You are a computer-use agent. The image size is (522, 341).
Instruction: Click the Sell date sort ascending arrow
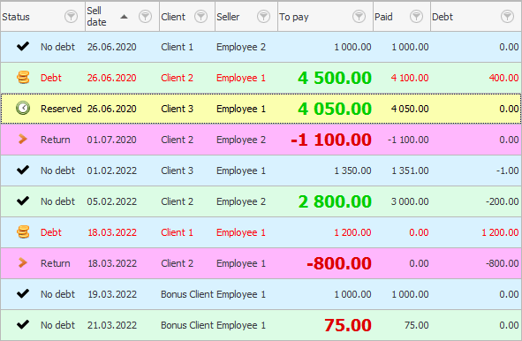(124, 17)
